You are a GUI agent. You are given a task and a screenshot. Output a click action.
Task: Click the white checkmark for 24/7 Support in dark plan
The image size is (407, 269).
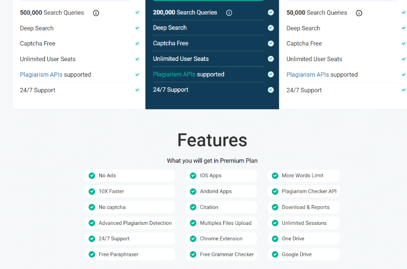[x=271, y=90]
